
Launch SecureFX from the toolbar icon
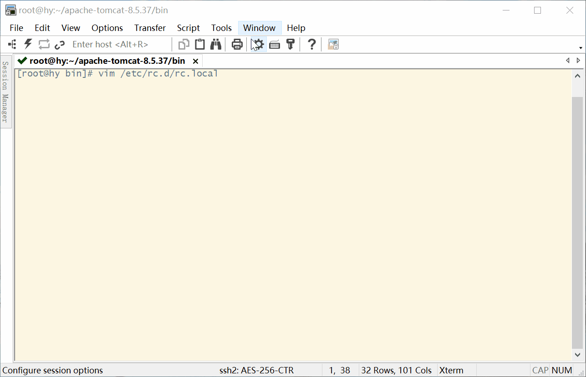coord(333,44)
